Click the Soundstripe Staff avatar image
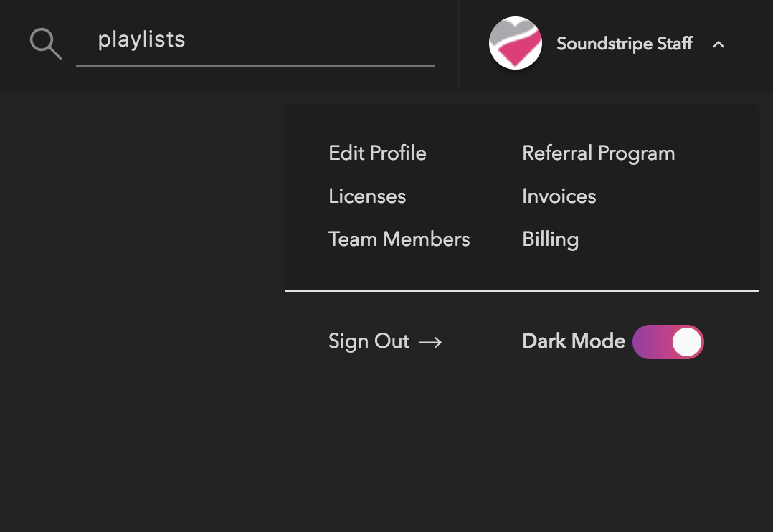Viewport: 773px width, 532px height. click(x=515, y=44)
